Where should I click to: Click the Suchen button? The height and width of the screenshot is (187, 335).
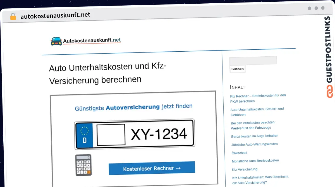pos(238,69)
